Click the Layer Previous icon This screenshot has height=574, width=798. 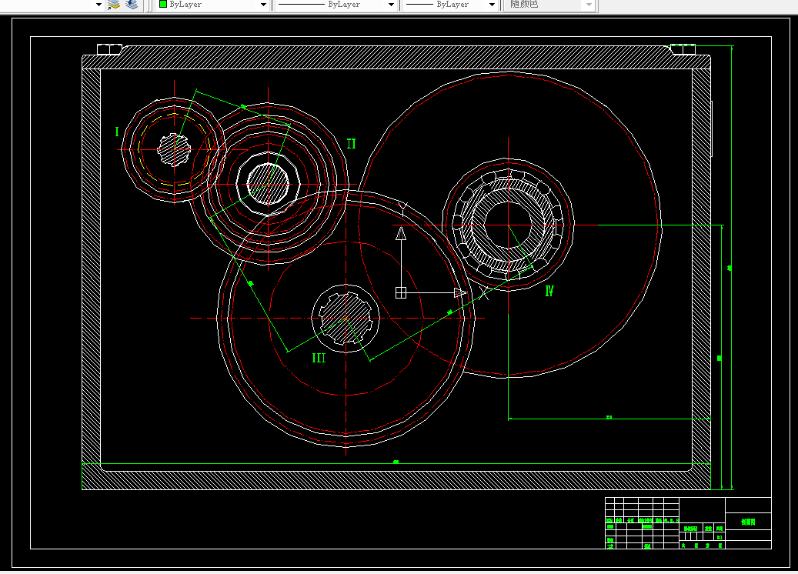tap(132, 5)
